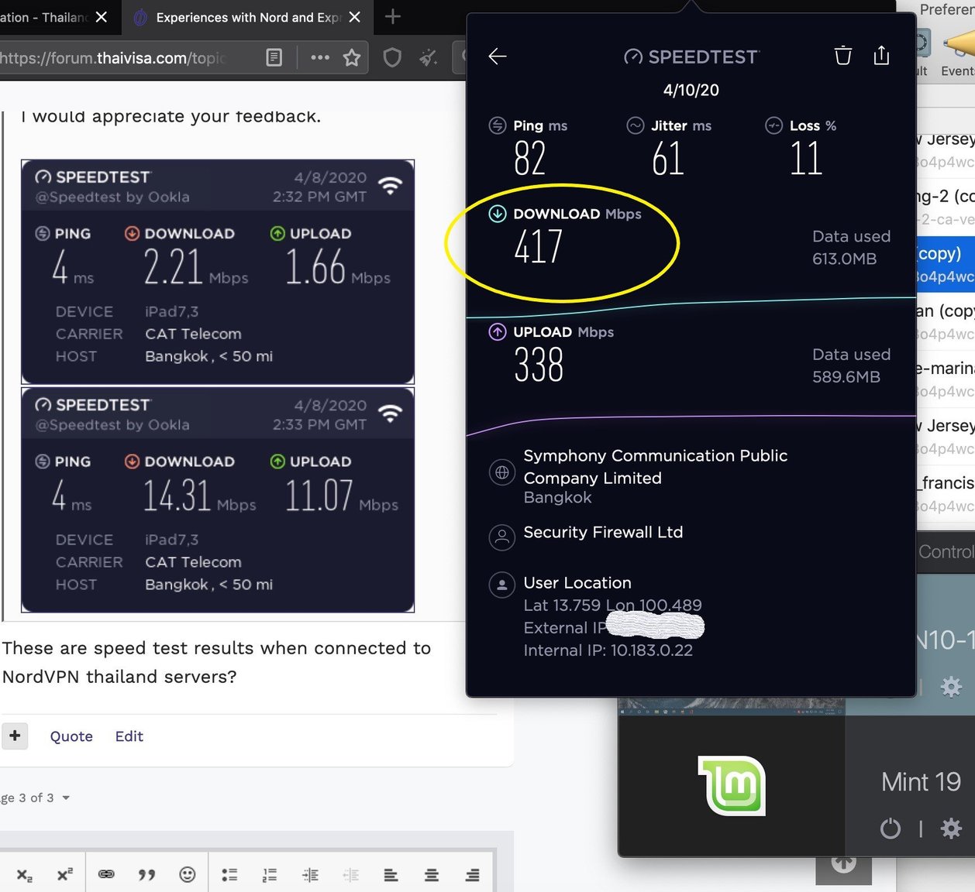Click the Linux Mint logo thumbnail
The image size is (975, 892).
(x=732, y=785)
